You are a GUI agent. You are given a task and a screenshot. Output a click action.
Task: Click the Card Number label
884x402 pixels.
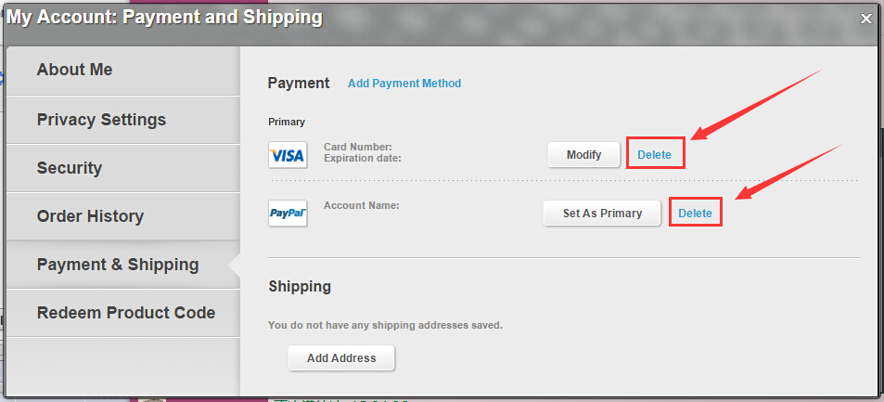358,147
